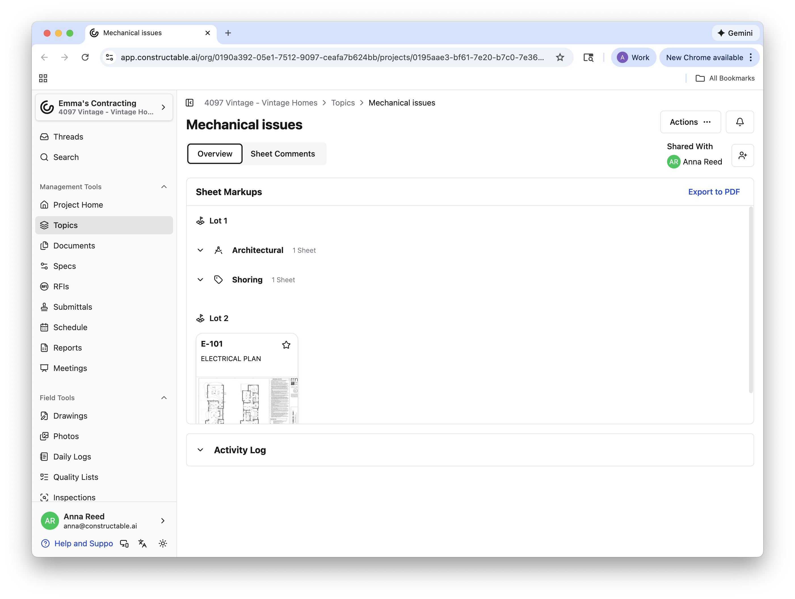Collapse the Field Tools section

point(164,398)
